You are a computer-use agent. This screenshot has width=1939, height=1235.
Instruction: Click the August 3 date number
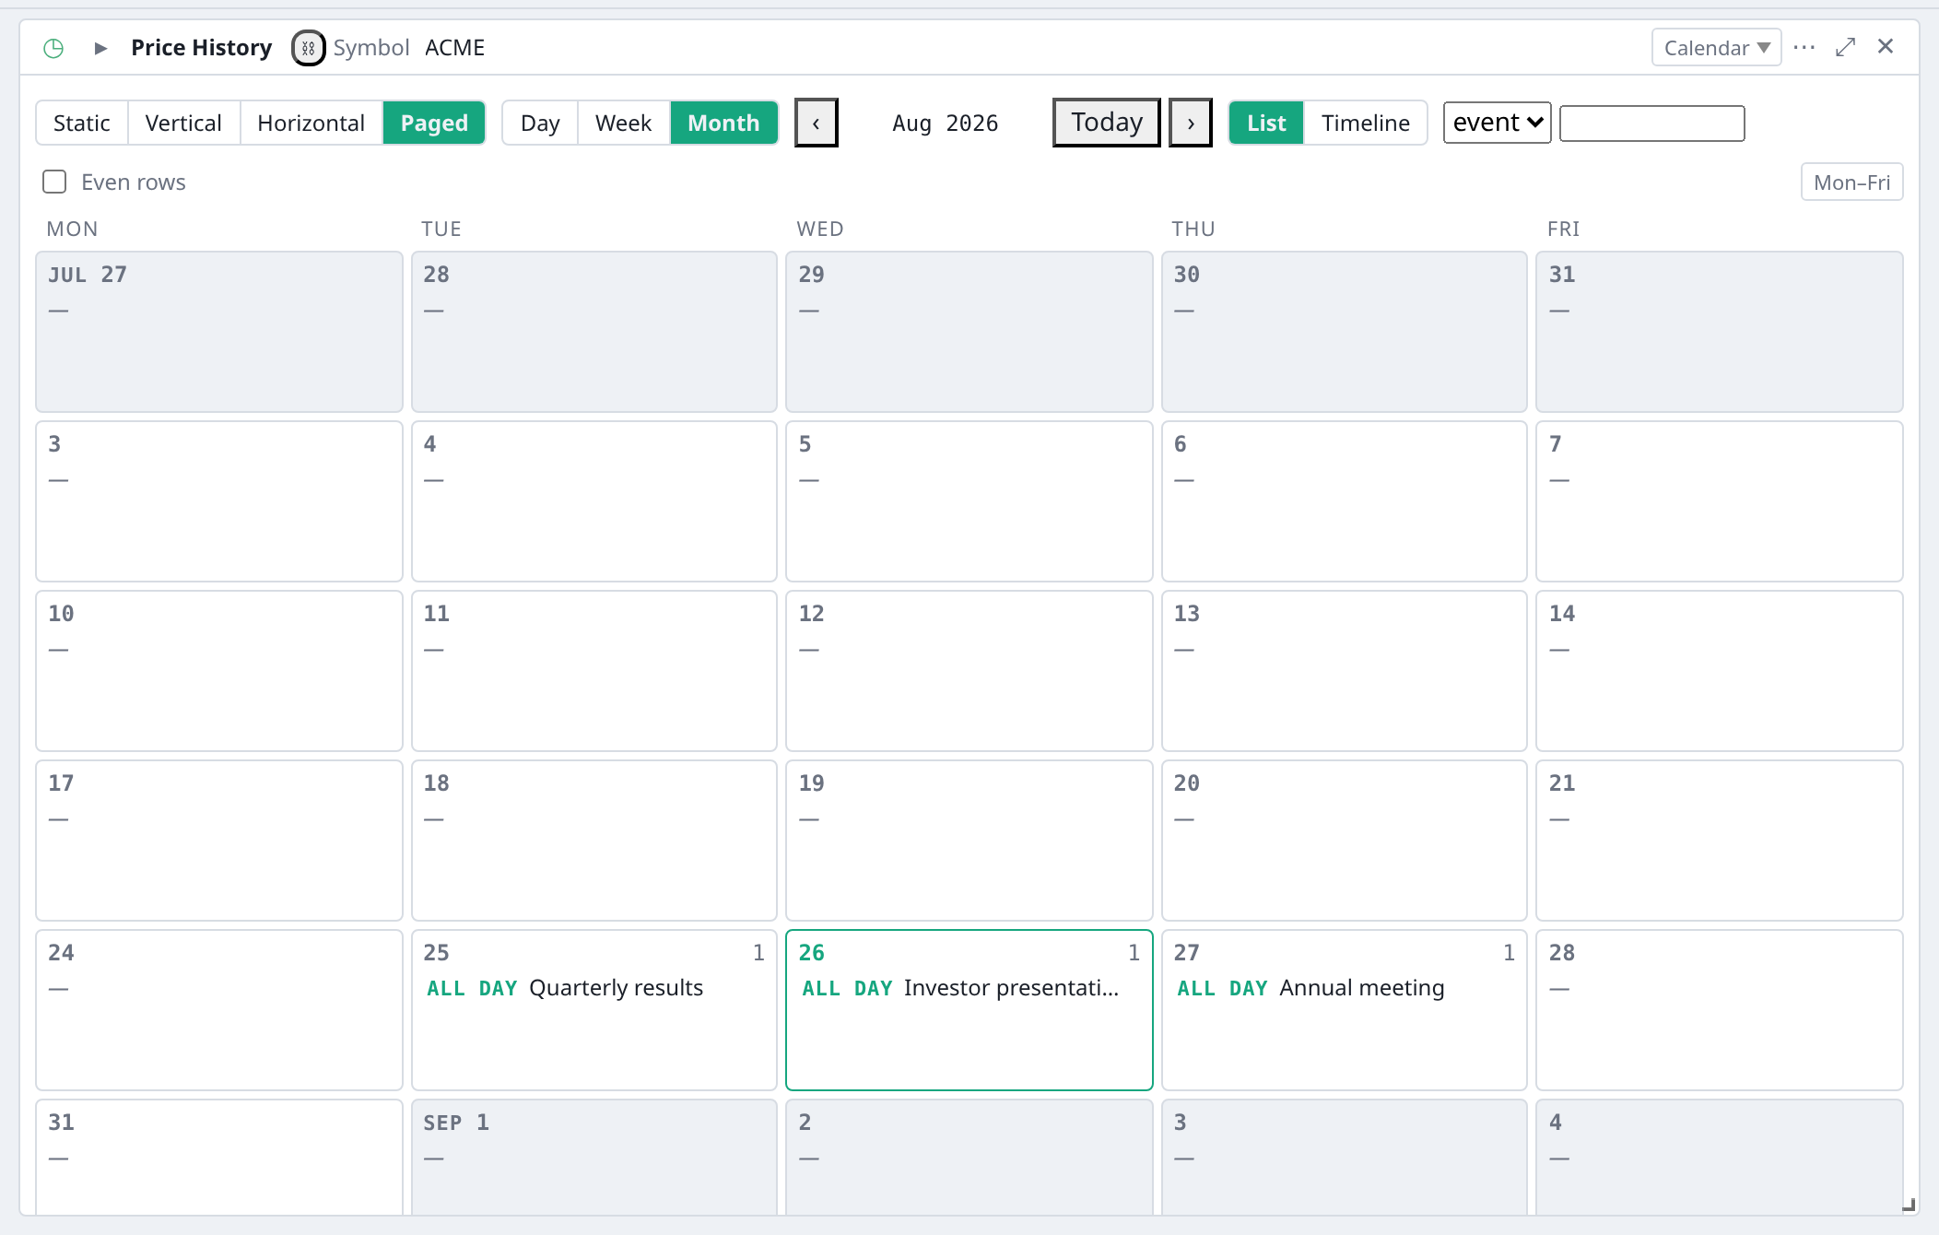coord(54,444)
